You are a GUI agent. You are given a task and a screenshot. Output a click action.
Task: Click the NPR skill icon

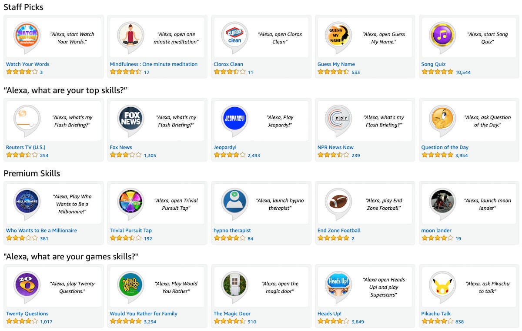(338, 120)
